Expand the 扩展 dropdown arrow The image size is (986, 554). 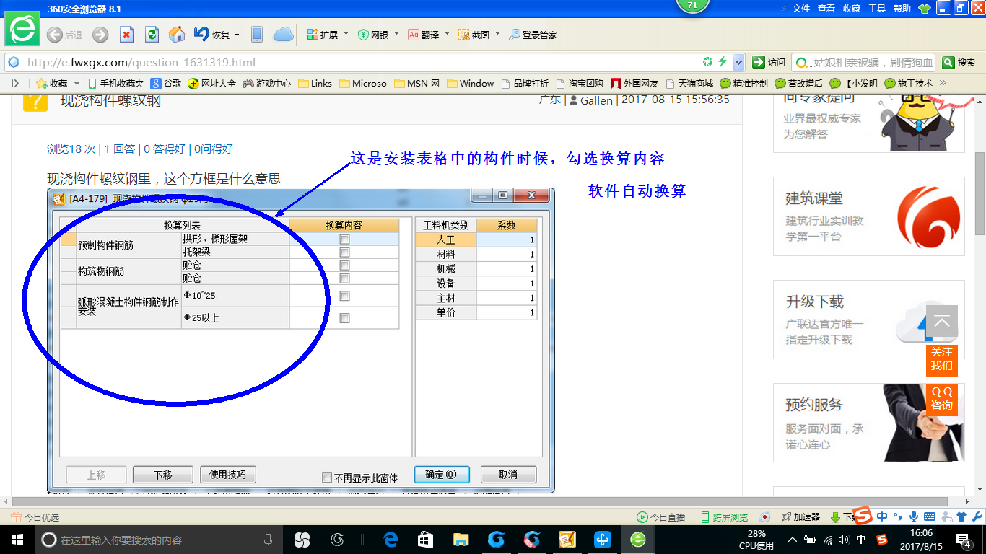coord(346,34)
